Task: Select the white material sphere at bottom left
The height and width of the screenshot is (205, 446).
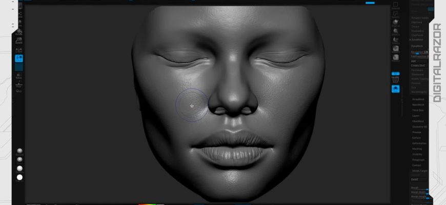Action: 19,177
